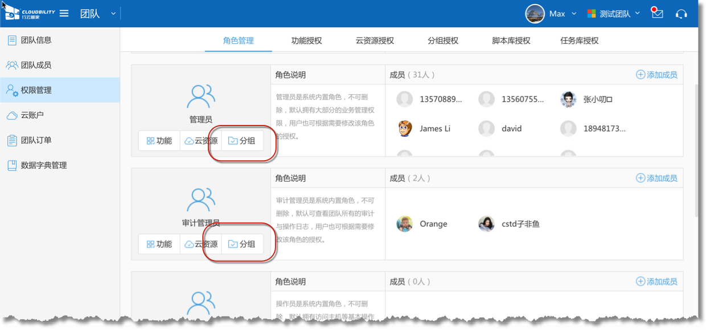
Task: Click 云资源 button under 管理员
Action: 201,141
